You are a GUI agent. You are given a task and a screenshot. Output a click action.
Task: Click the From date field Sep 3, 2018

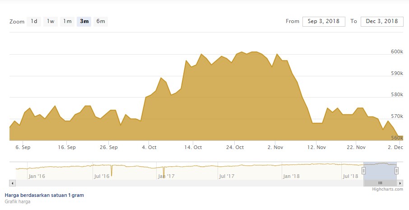324,21
